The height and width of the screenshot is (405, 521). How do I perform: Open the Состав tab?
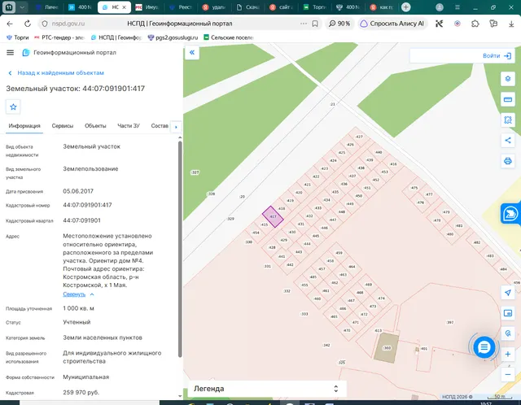160,126
